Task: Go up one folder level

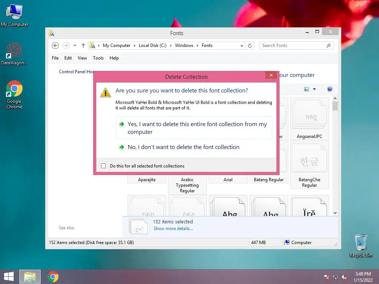Action: 83,45
